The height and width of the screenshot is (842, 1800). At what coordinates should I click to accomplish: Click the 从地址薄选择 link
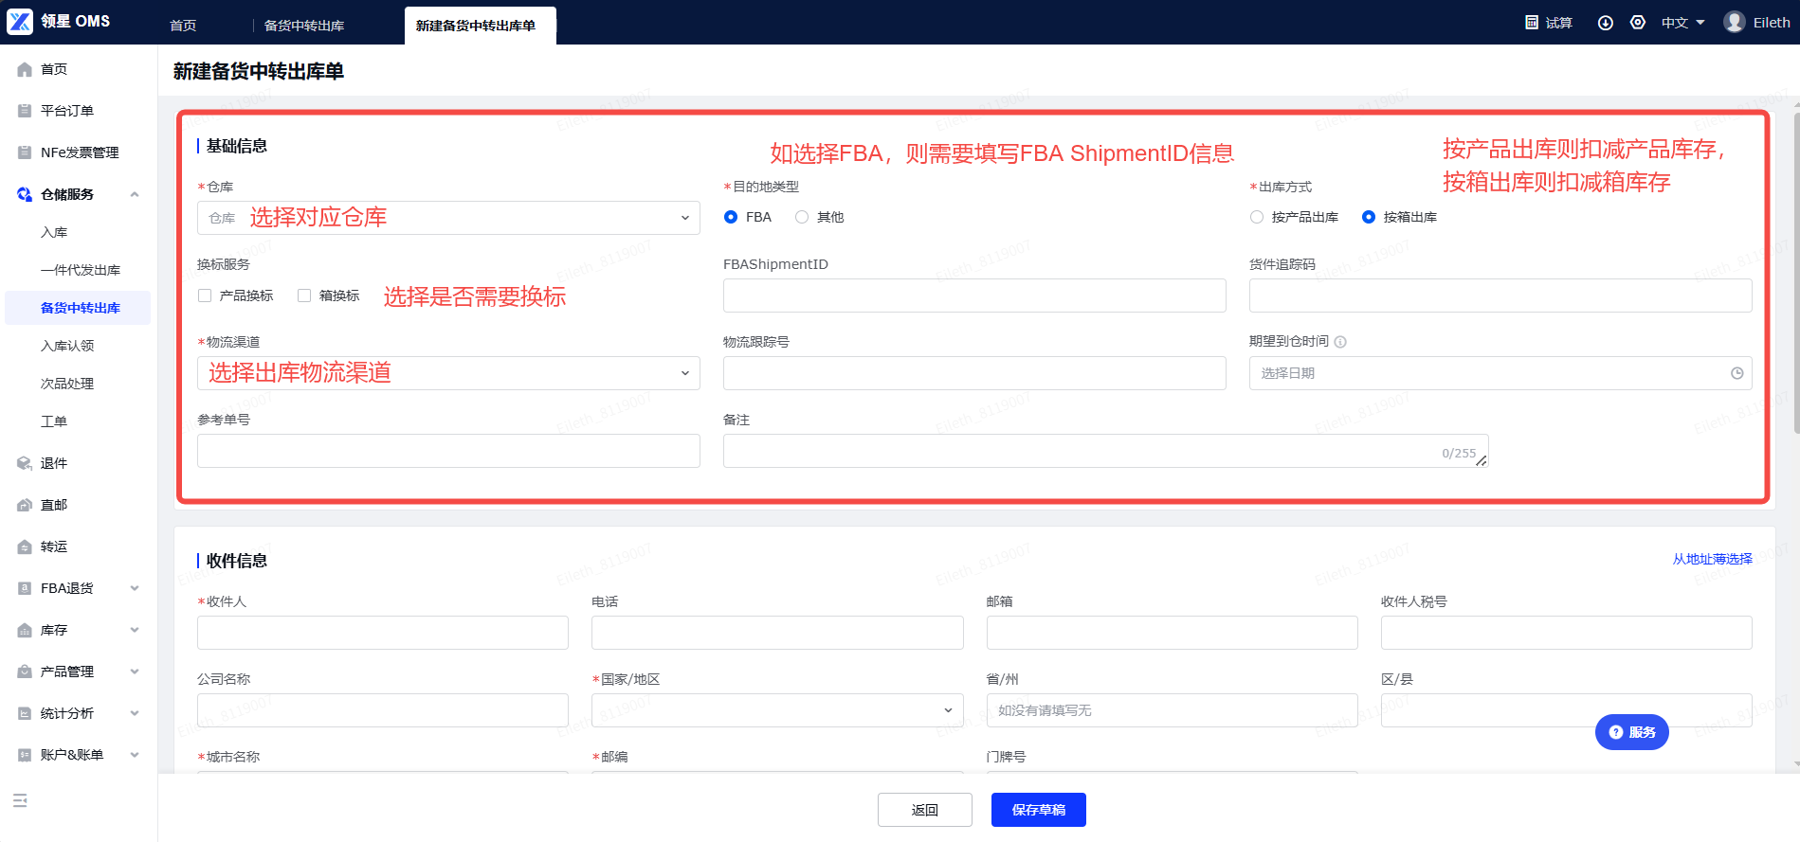(x=1713, y=559)
